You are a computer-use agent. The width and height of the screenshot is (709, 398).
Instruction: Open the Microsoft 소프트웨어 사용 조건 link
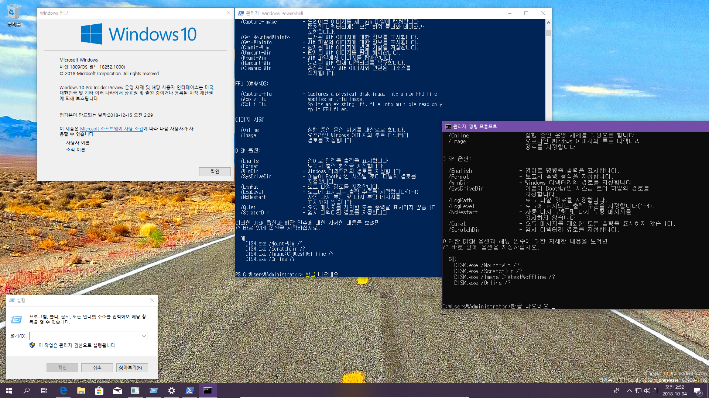tap(112, 129)
